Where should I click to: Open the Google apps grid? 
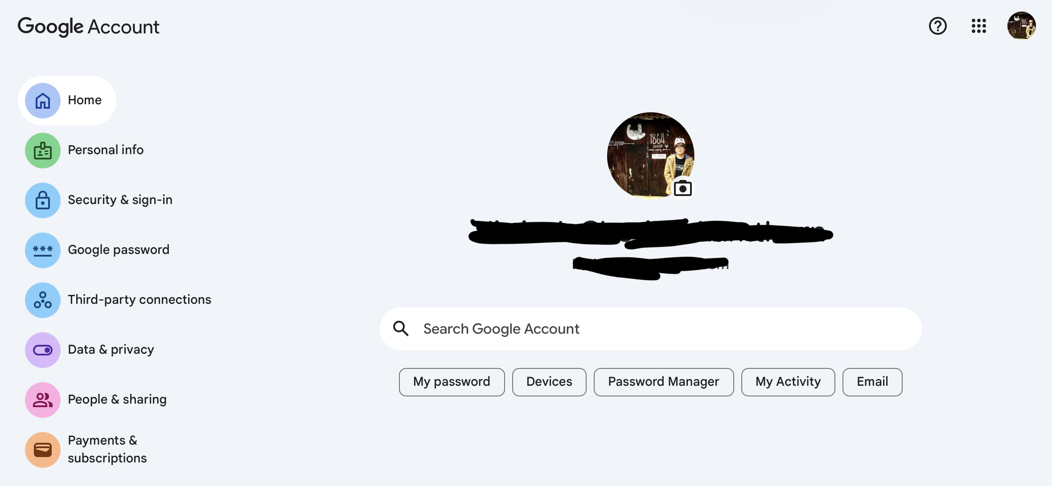click(x=979, y=26)
